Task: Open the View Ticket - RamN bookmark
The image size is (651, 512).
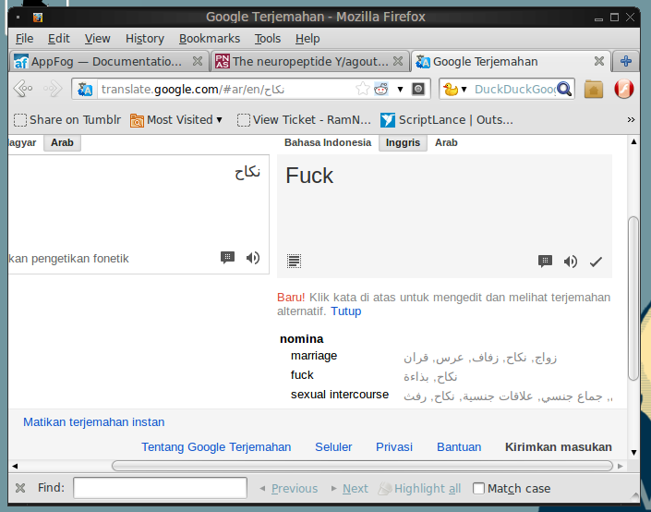Action: [x=304, y=120]
